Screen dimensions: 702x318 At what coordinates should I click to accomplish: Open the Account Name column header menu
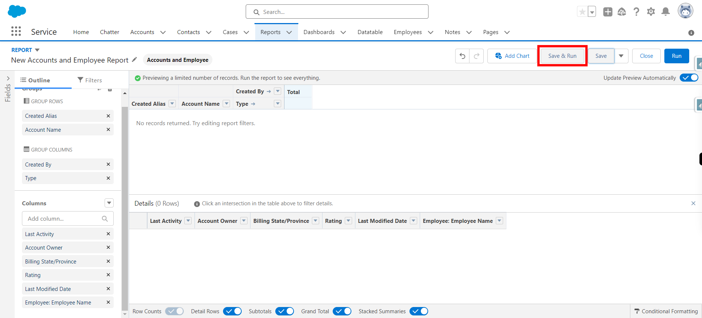tap(226, 104)
